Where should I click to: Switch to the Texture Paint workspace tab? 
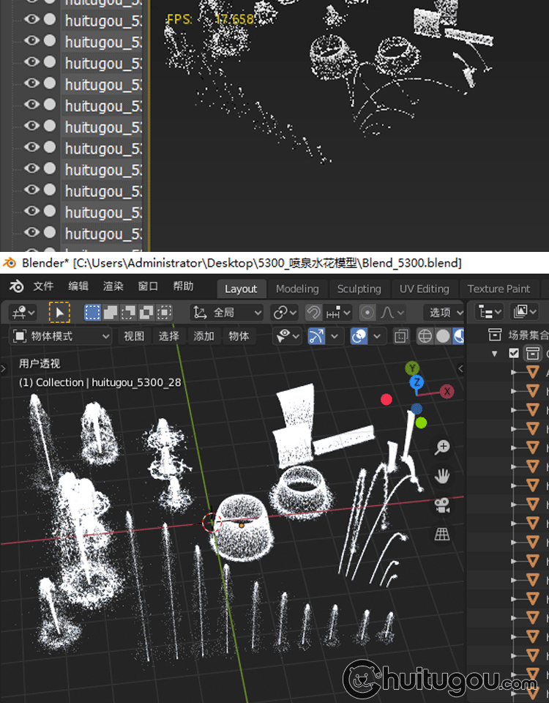(x=498, y=289)
